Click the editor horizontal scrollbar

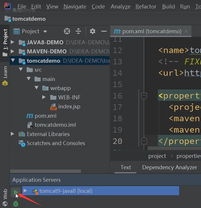click(x=174, y=148)
